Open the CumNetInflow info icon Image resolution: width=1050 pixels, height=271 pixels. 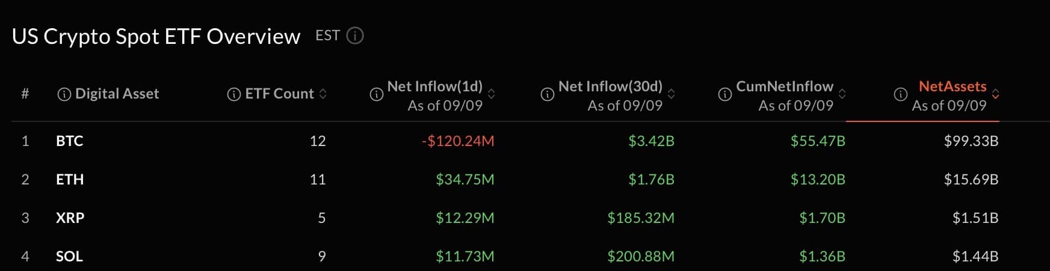pos(724,94)
